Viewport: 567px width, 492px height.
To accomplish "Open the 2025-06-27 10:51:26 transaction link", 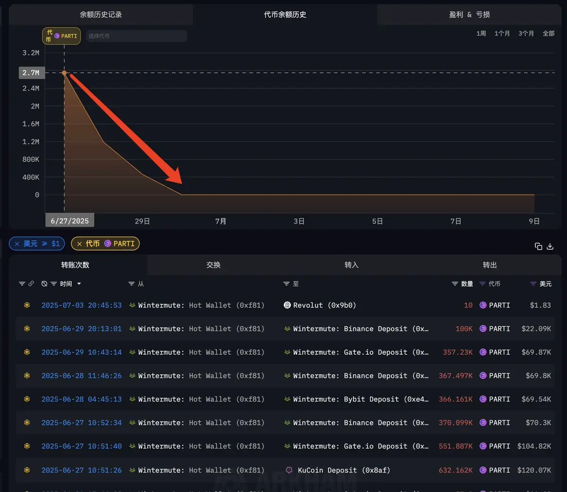I will (81, 470).
